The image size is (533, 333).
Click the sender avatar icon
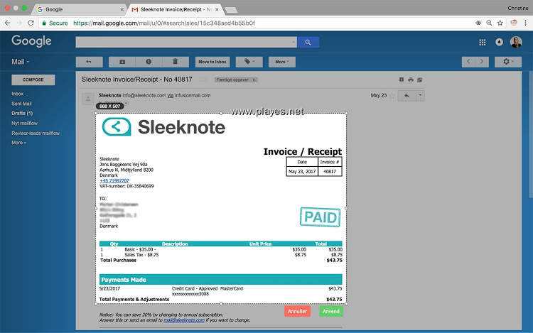pos(88,99)
